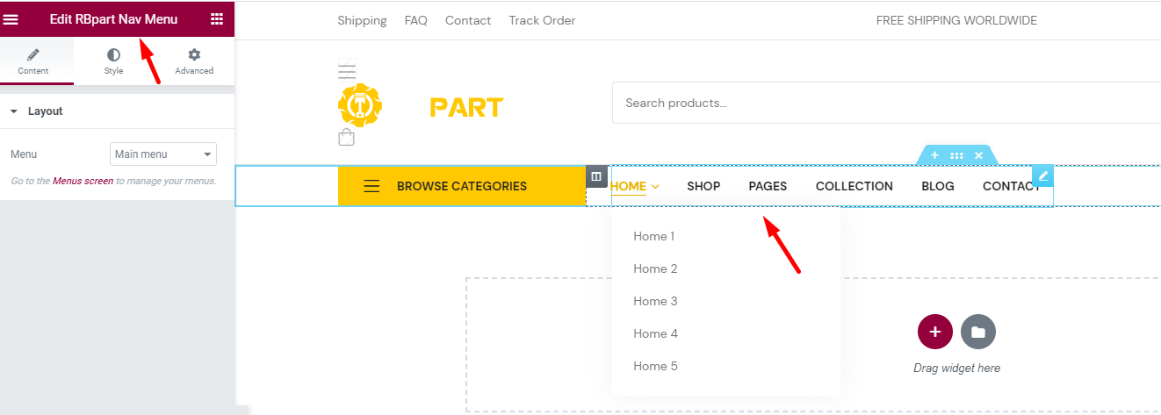This screenshot has height=415, width=1161.
Task: Collapse the Layout section
Action: pyautogui.click(x=36, y=111)
